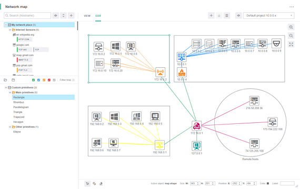Fit the map to the screen
Viewport: 300px width, 189px height.
[x=291, y=44]
